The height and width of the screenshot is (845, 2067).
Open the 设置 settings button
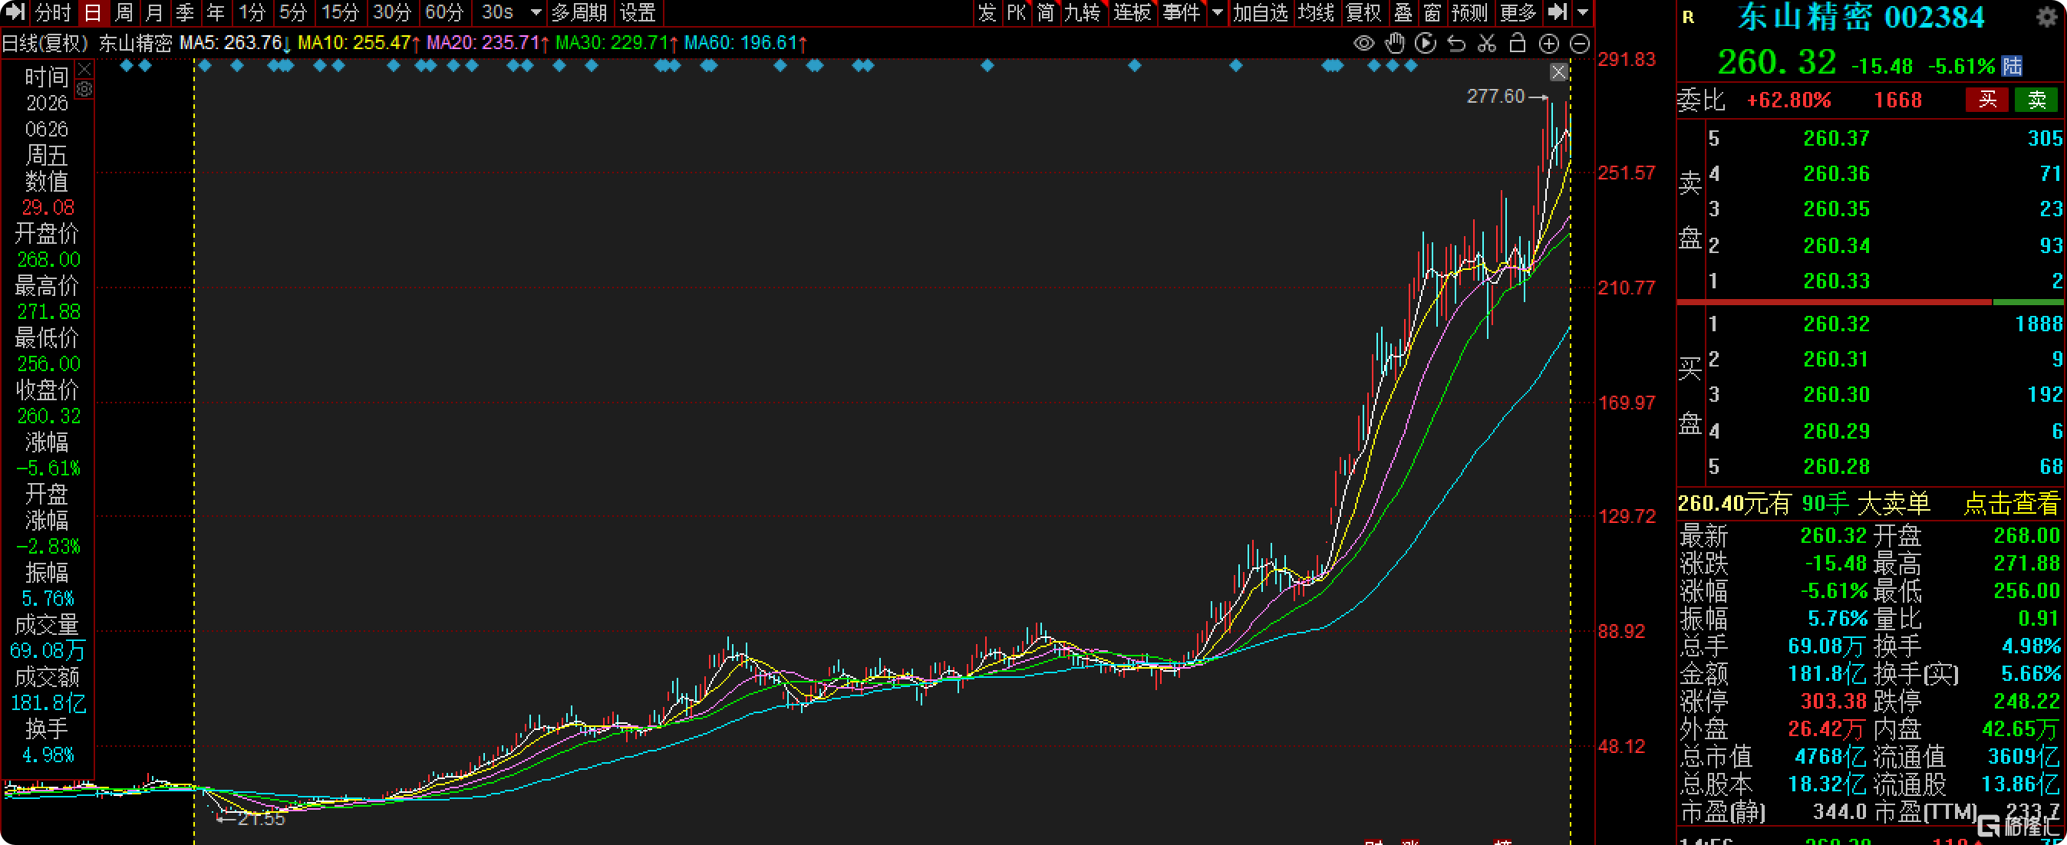pos(637,12)
